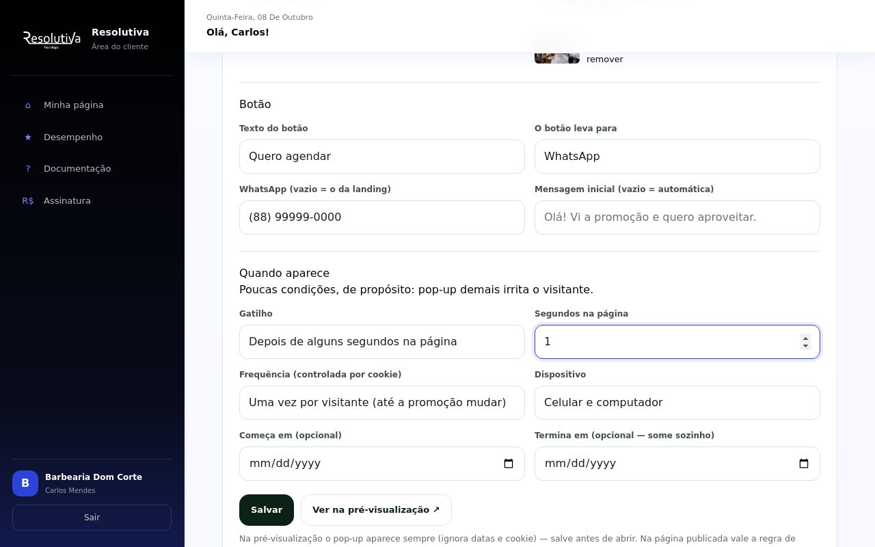Increase Segundos na página with the up arrow
The height and width of the screenshot is (547, 875).
click(805, 338)
